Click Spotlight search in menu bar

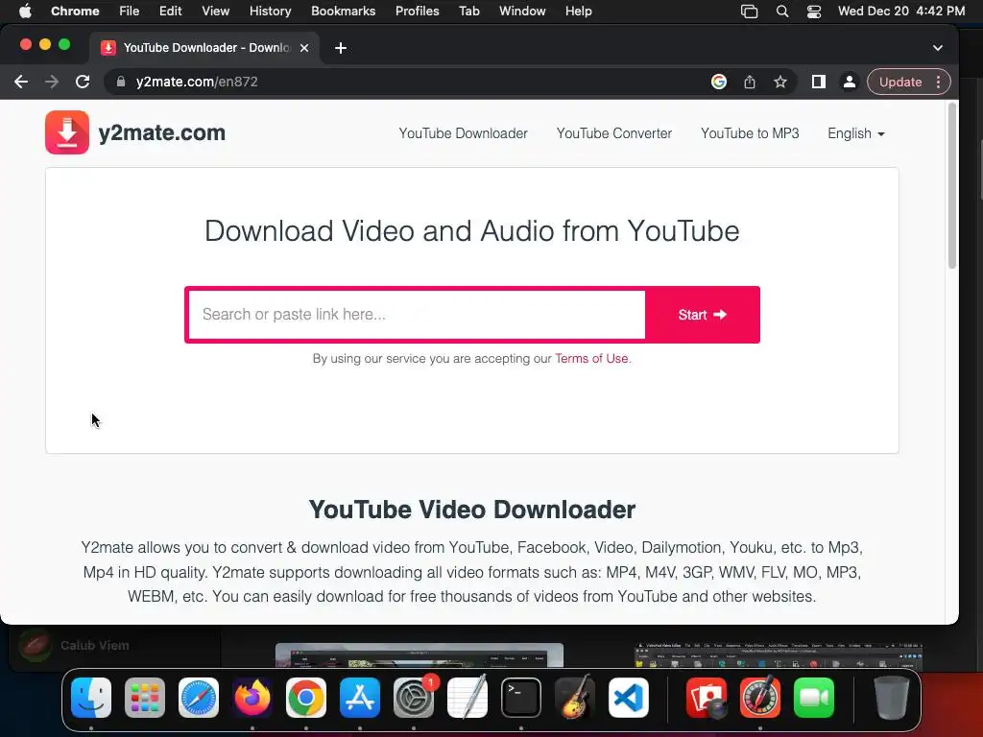point(781,11)
